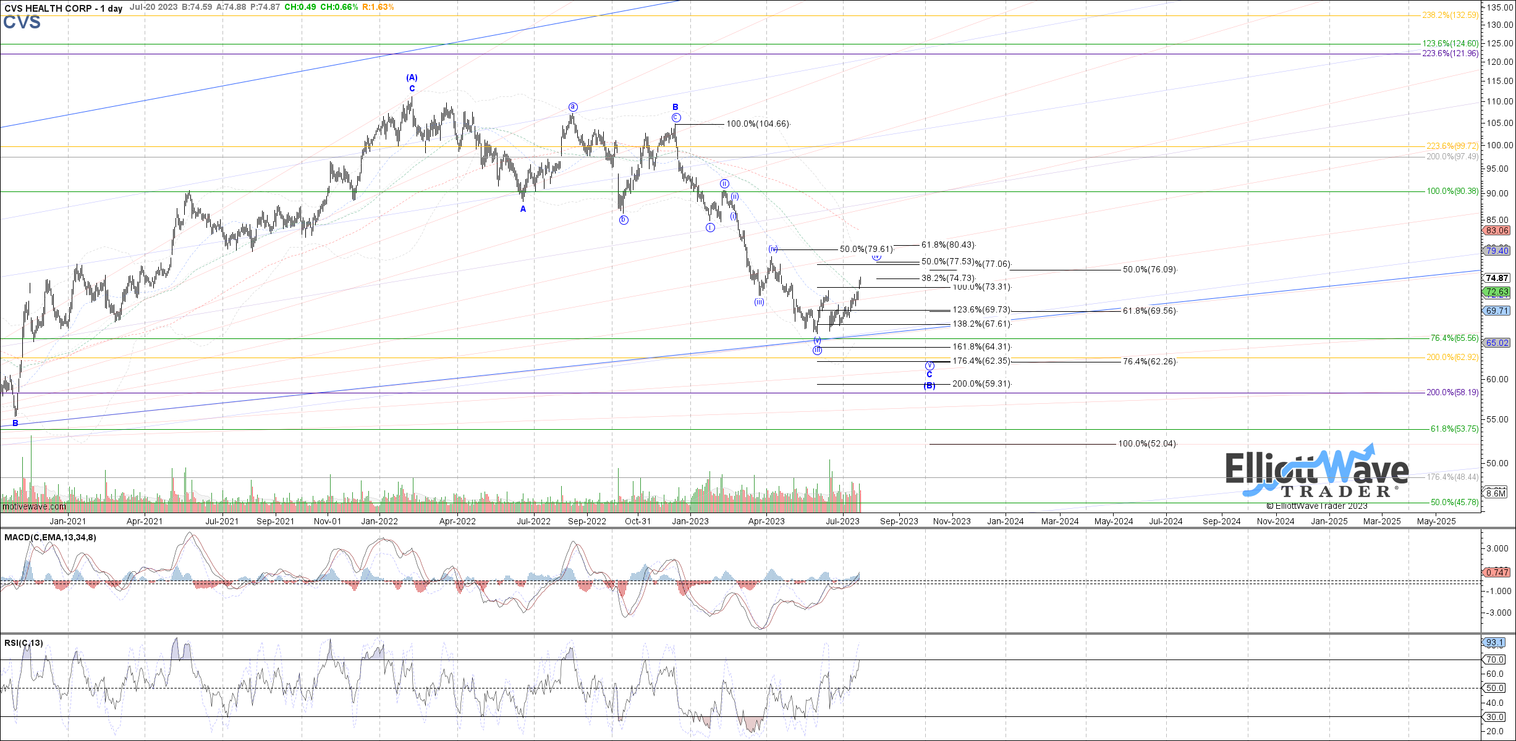Click the 61.8%(69.56) Fibonacci label

click(1150, 311)
